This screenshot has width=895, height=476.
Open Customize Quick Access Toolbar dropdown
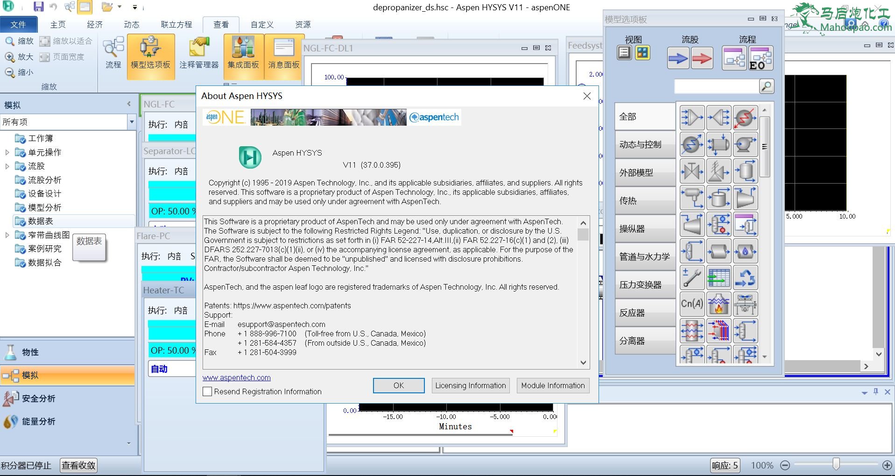click(135, 7)
